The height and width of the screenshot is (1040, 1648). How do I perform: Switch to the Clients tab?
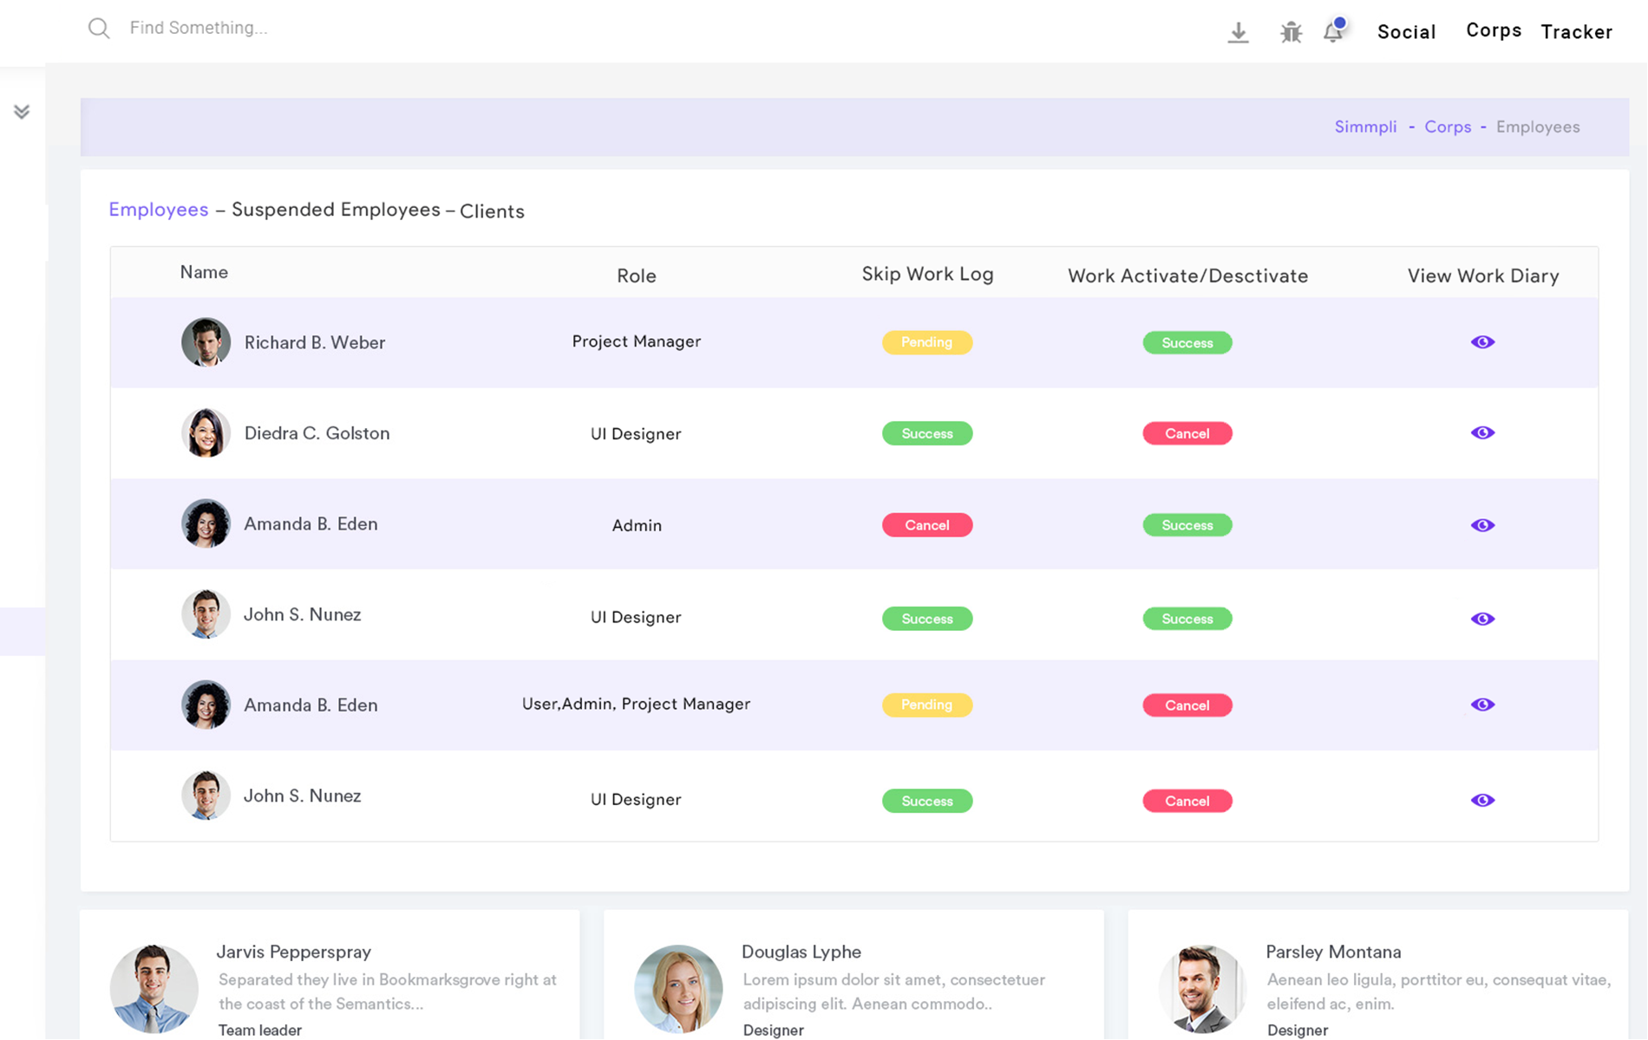[x=492, y=211]
